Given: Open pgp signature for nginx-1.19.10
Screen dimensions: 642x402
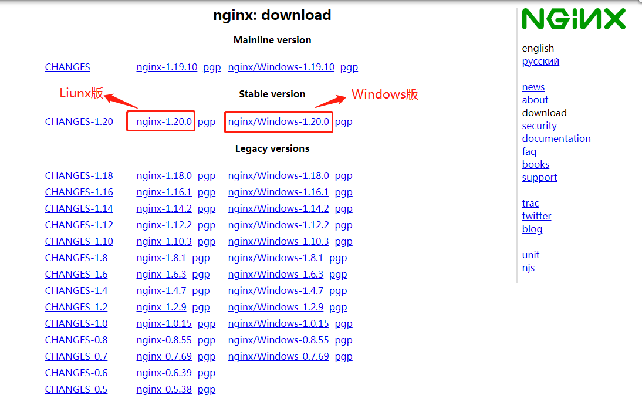Looking at the screenshot, I should pyautogui.click(x=212, y=67).
